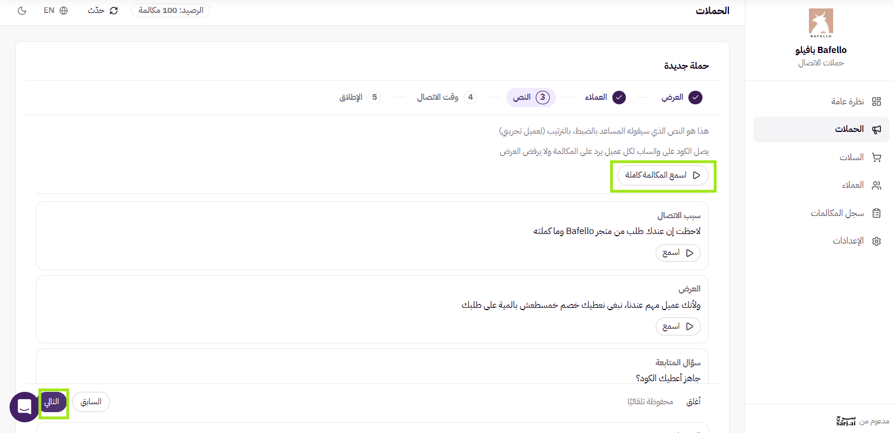Click the call reason text لاحظت إن عندك طلب
This screenshot has width=894, height=433.
[x=617, y=231]
